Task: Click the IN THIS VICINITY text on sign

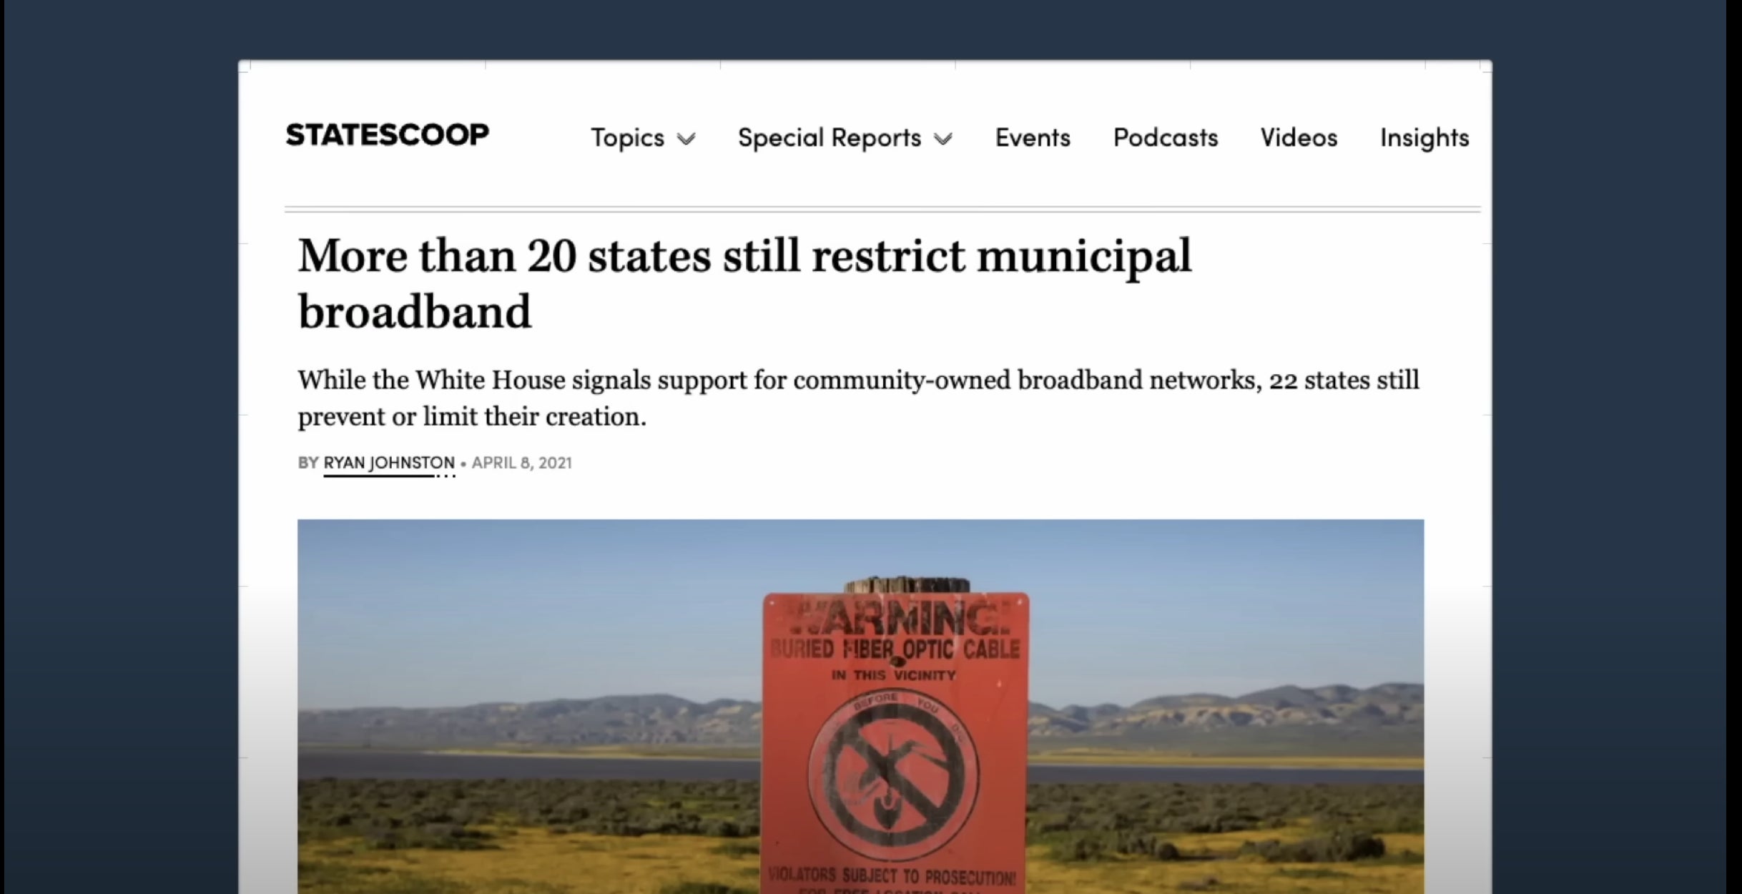Action: [x=894, y=675]
